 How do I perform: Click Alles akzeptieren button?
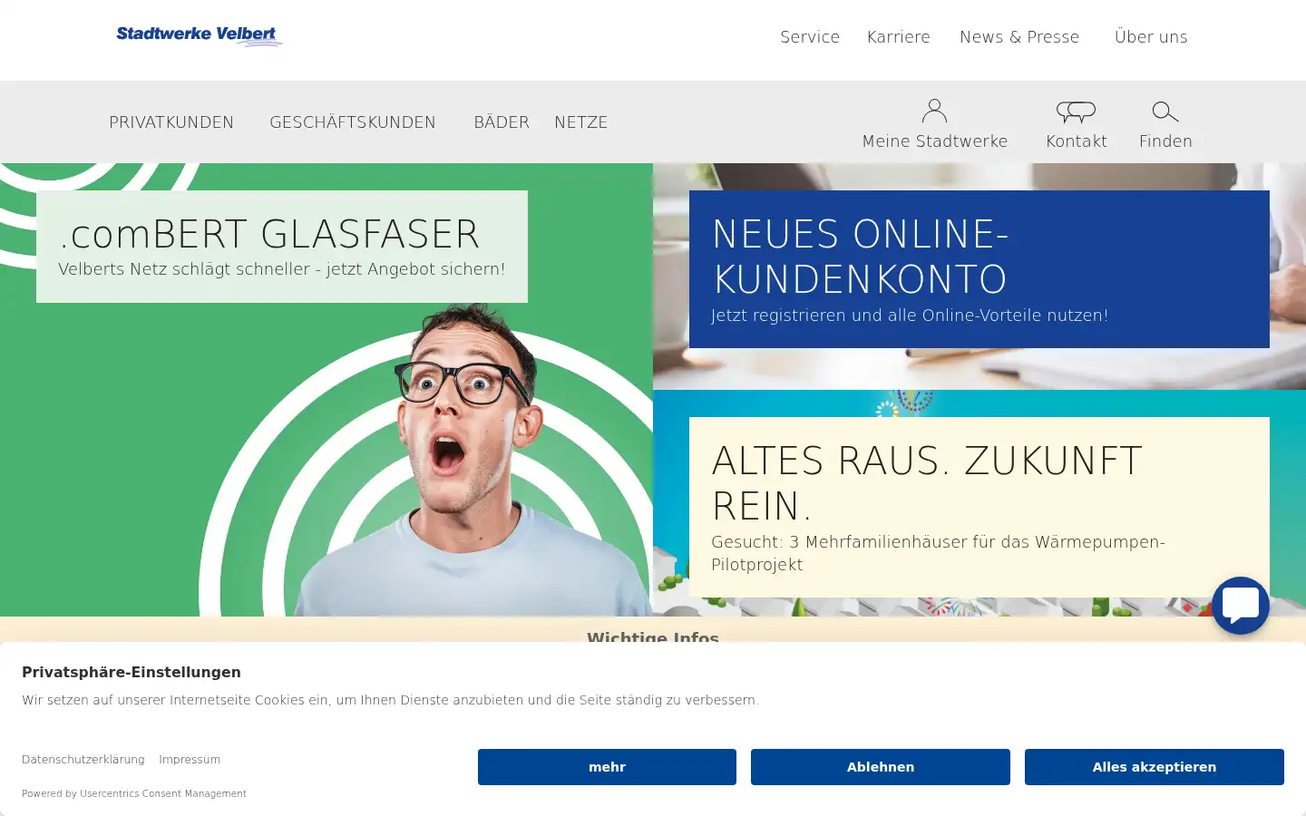(1155, 767)
